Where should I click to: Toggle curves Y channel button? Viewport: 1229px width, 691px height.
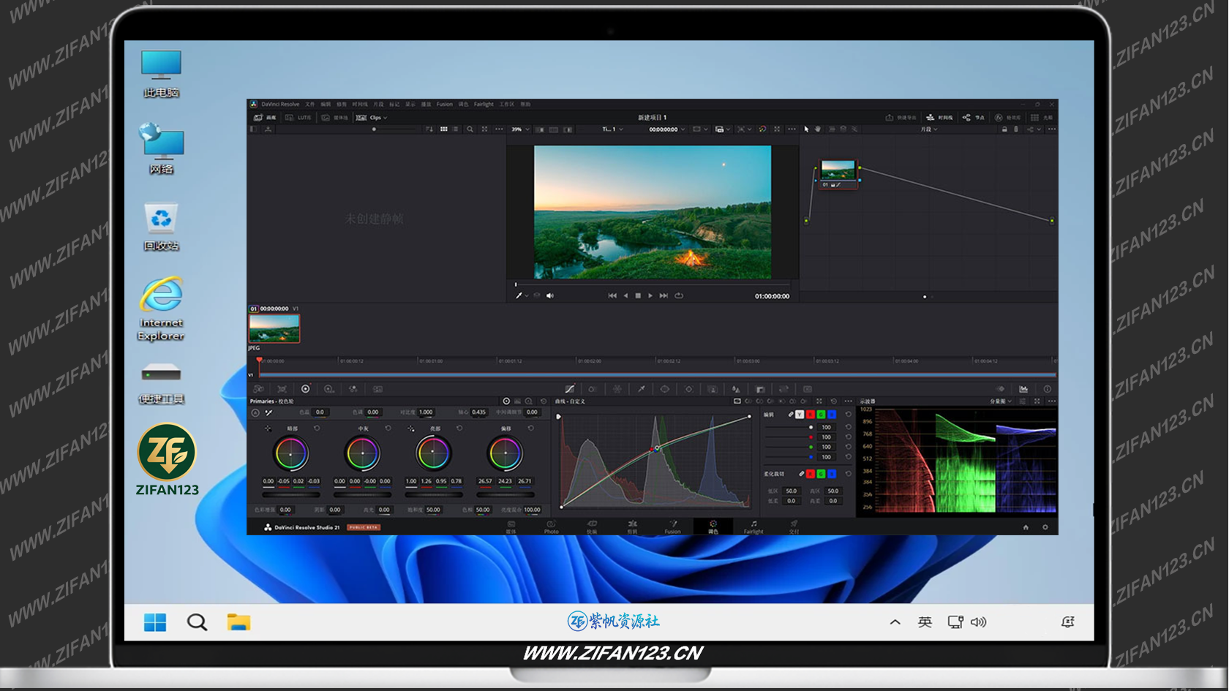tap(800, 415)
